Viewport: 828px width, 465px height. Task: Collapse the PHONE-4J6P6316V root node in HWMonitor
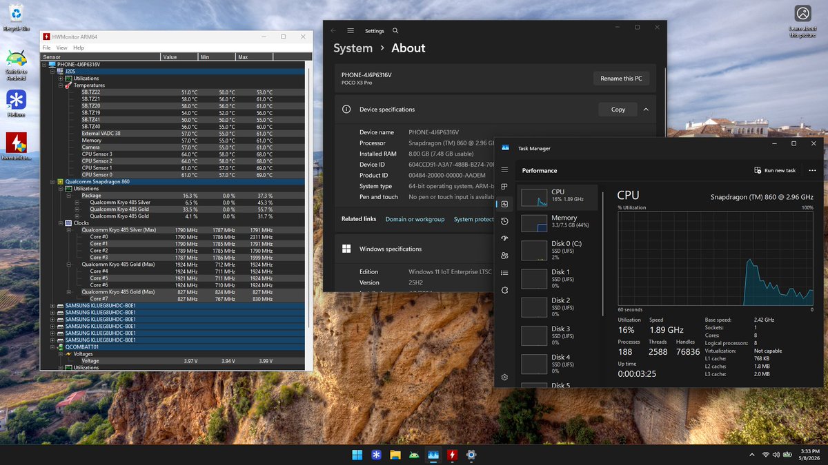(45, 65)
